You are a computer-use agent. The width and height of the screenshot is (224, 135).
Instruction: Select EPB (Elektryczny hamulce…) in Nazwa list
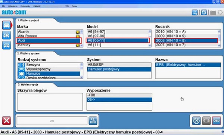coord(188,65)
